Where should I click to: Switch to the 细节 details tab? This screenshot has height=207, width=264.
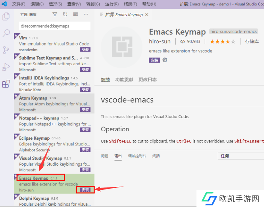click(105, 80)
